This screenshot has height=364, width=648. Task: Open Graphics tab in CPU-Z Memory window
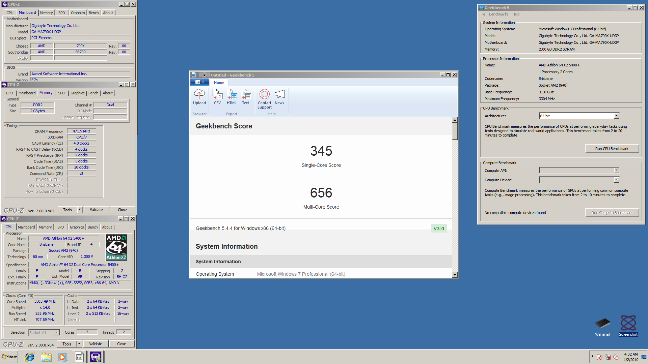[x=78, y=93]
